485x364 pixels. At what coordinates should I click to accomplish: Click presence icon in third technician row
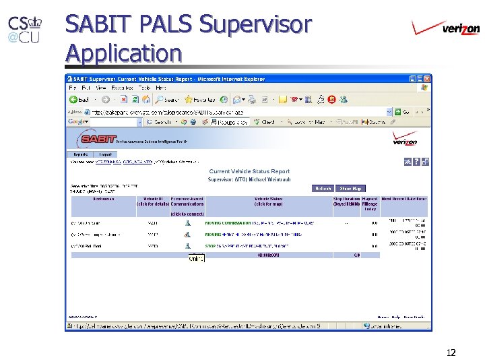(x=187, y=246)
